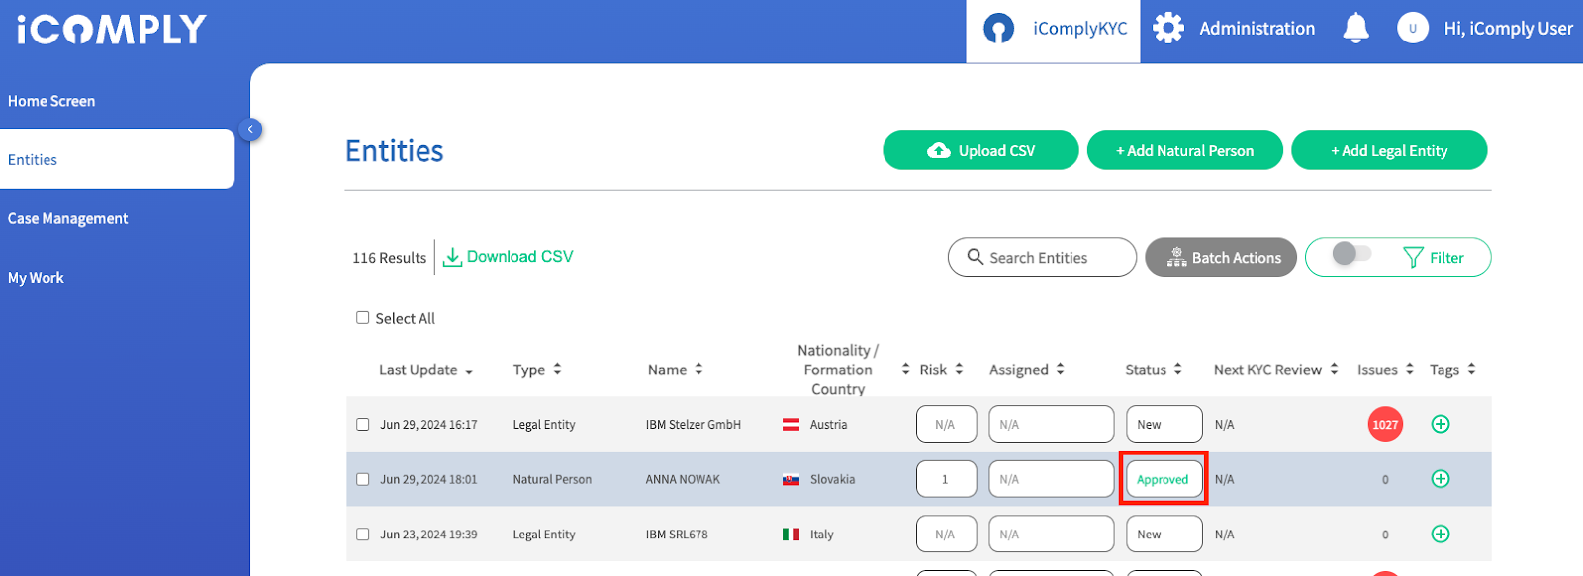Click the Administration gear icon
Screen dimensions: 1583x576
(x=1168, y=28)
